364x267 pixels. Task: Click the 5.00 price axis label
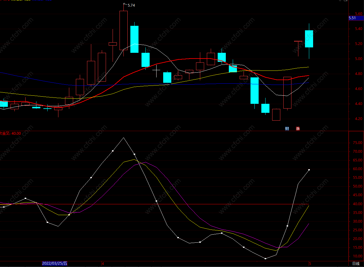click(x=359, y=59)
